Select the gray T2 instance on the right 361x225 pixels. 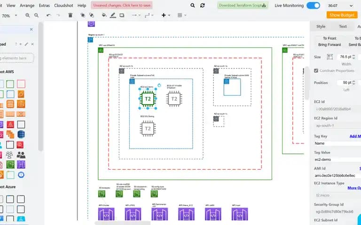tap(174, 99)
